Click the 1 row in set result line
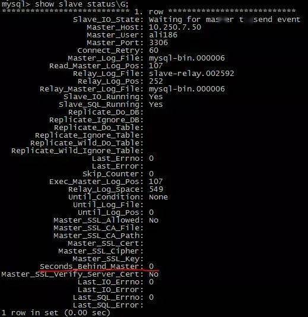This screenshot has height=317, width=308. pyautogui.click(x=56, y=313)
